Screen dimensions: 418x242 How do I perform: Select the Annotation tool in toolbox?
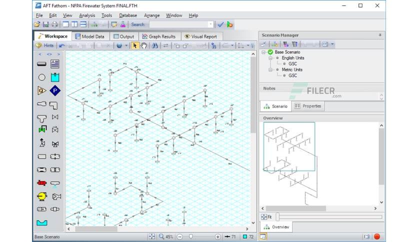coord(55,63)
